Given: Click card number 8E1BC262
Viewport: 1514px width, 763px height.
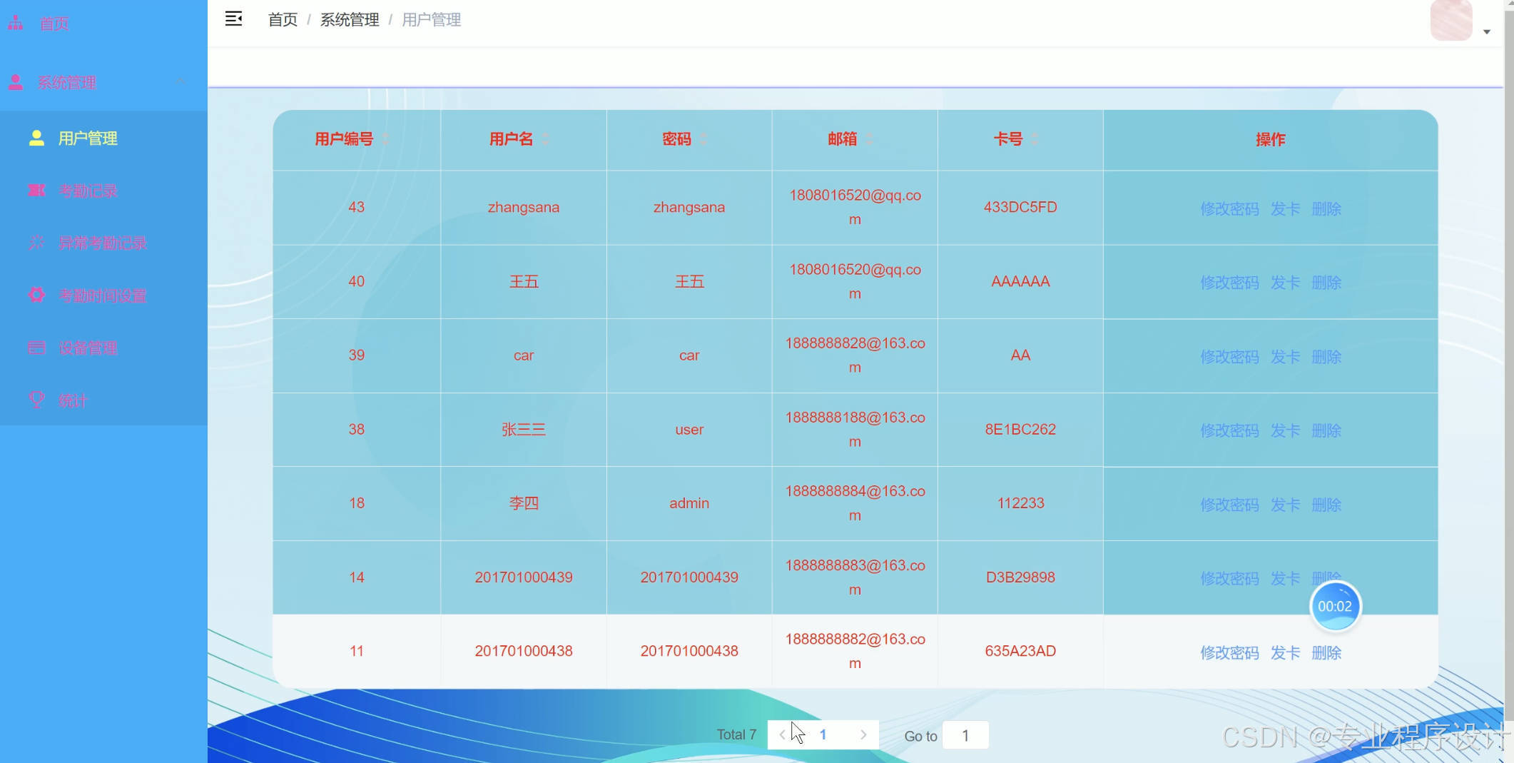Looking at the screenshot, I should pyautogui.click(x=1020, y=429).
